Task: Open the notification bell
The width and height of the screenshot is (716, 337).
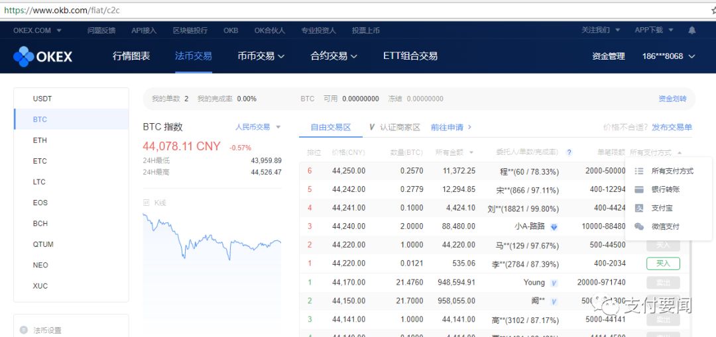Action: [x=691, y=30]
